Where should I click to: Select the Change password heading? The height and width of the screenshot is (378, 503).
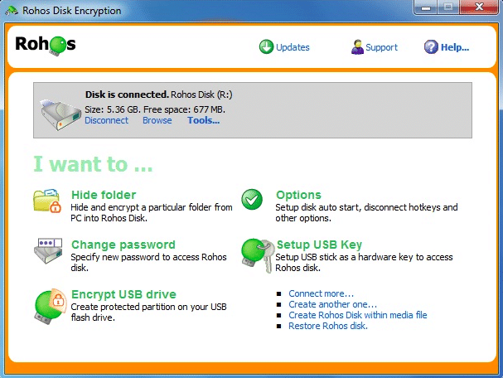[123, 245]
